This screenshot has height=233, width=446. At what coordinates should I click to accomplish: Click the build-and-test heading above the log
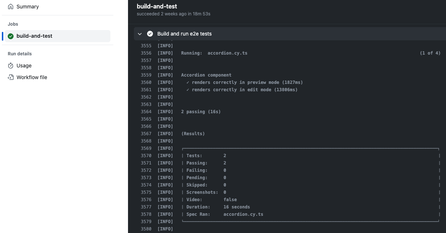(x=157, y=6)
